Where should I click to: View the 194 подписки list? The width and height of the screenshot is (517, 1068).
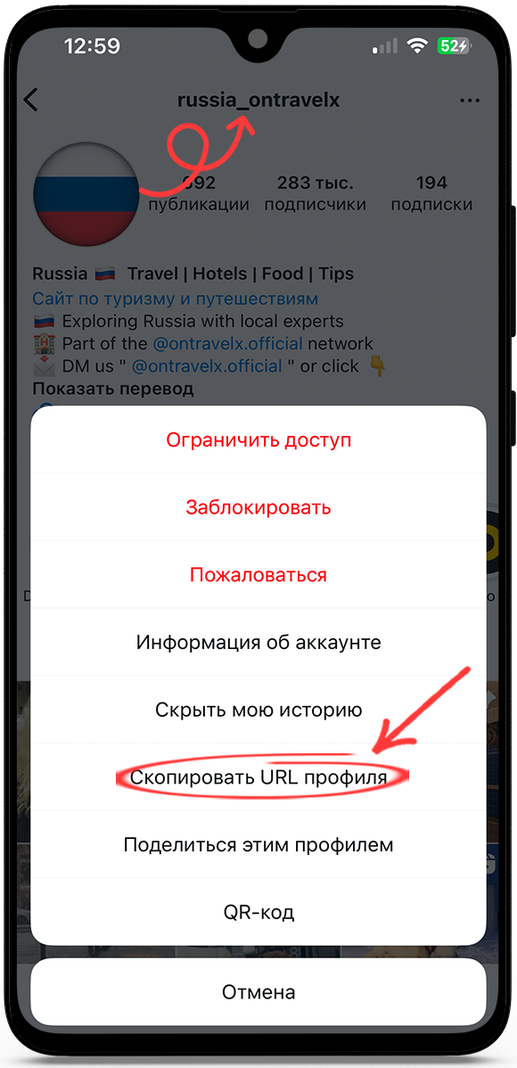pyautogui.click(x=431, y=193)
